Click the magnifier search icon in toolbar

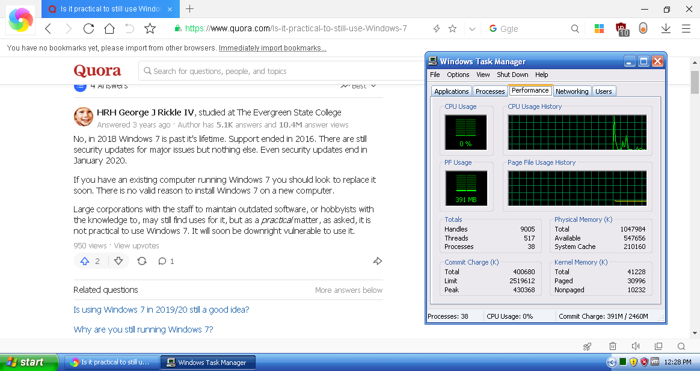575,29
